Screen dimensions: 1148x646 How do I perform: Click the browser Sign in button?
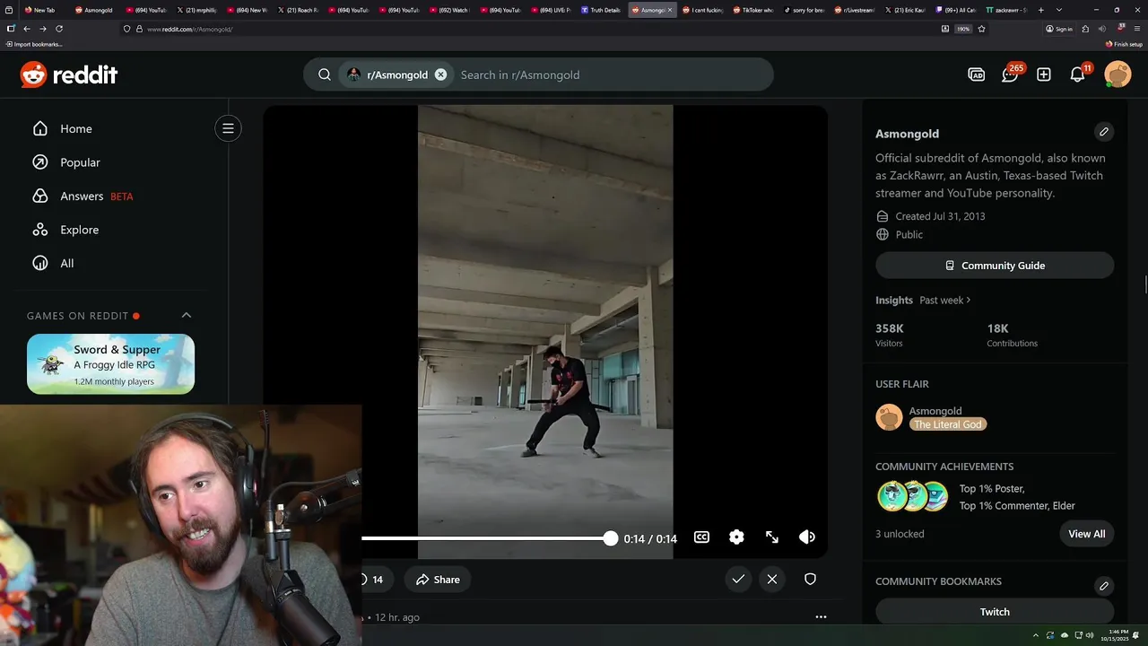tap(1059, 29)
